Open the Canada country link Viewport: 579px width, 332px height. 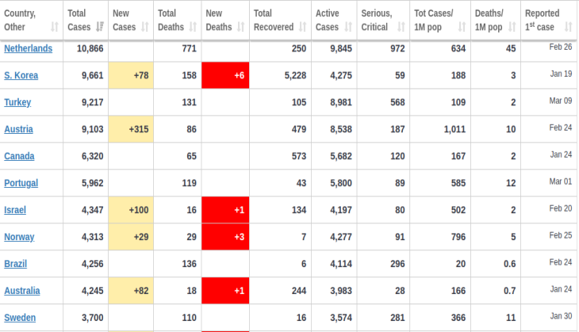[19, 156]
